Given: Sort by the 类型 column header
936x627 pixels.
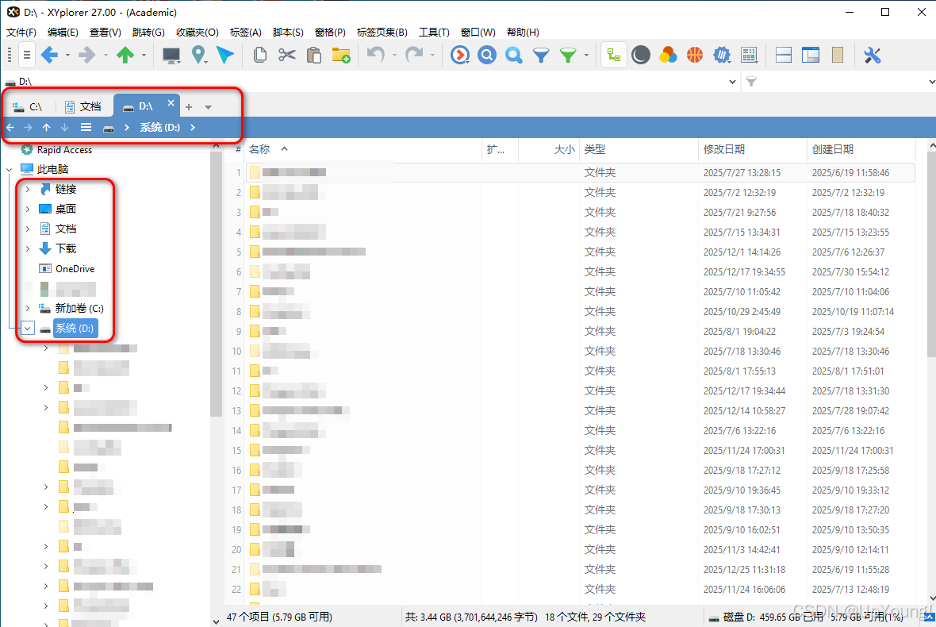Looking at the screenshot, I should (x=595, y=149).
